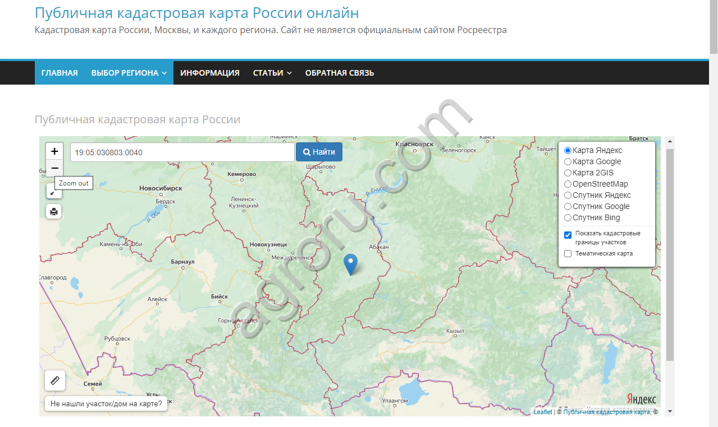Toggle fullscreen map view
718x427 pixels.
tap(54, 192)
